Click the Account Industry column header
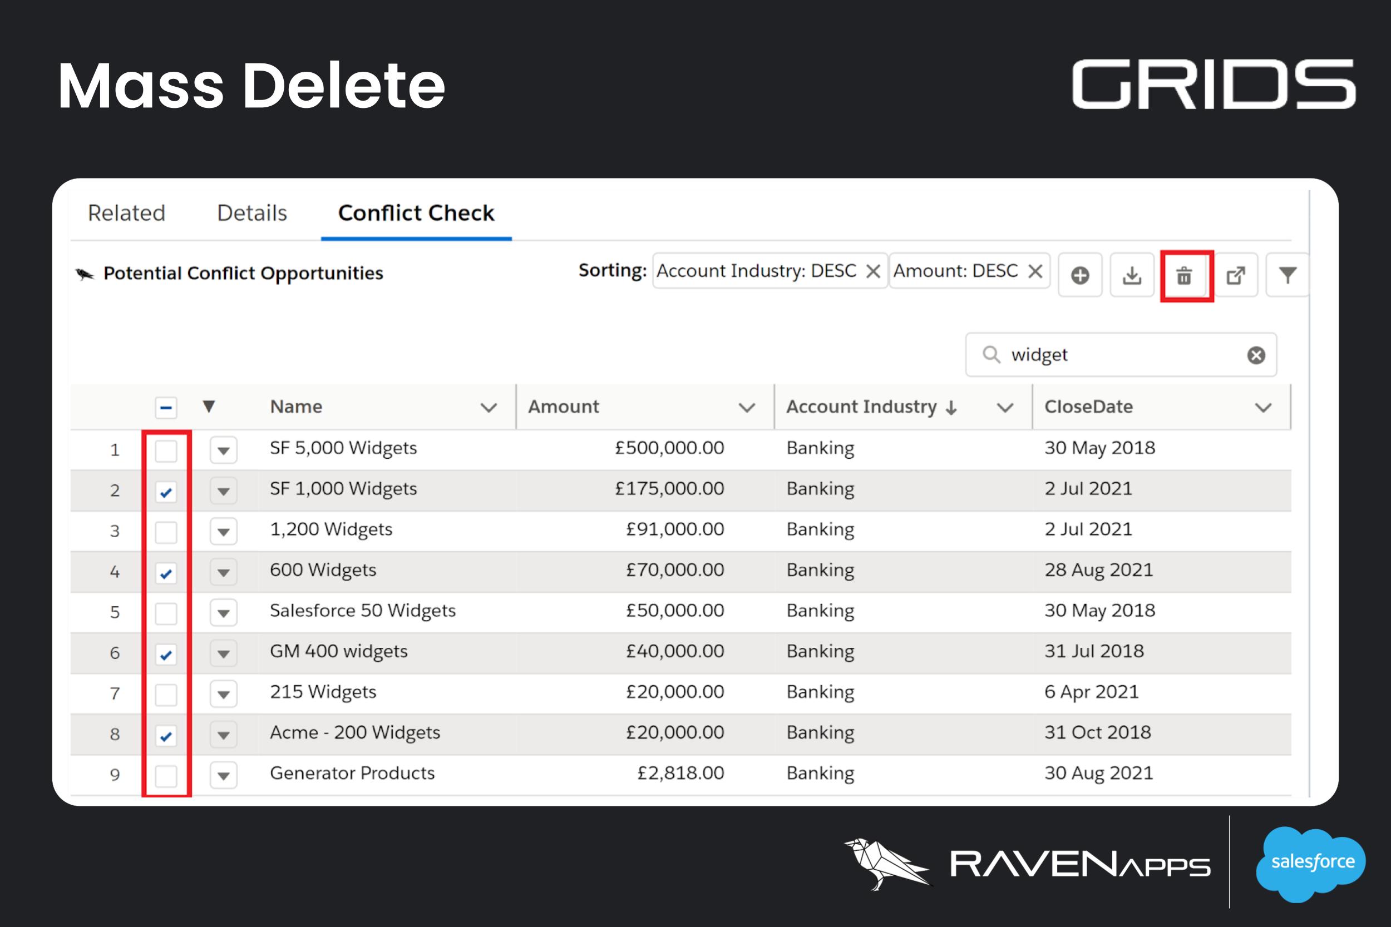Viewport: 1391px width, 927px height. (x=861, y=407)
